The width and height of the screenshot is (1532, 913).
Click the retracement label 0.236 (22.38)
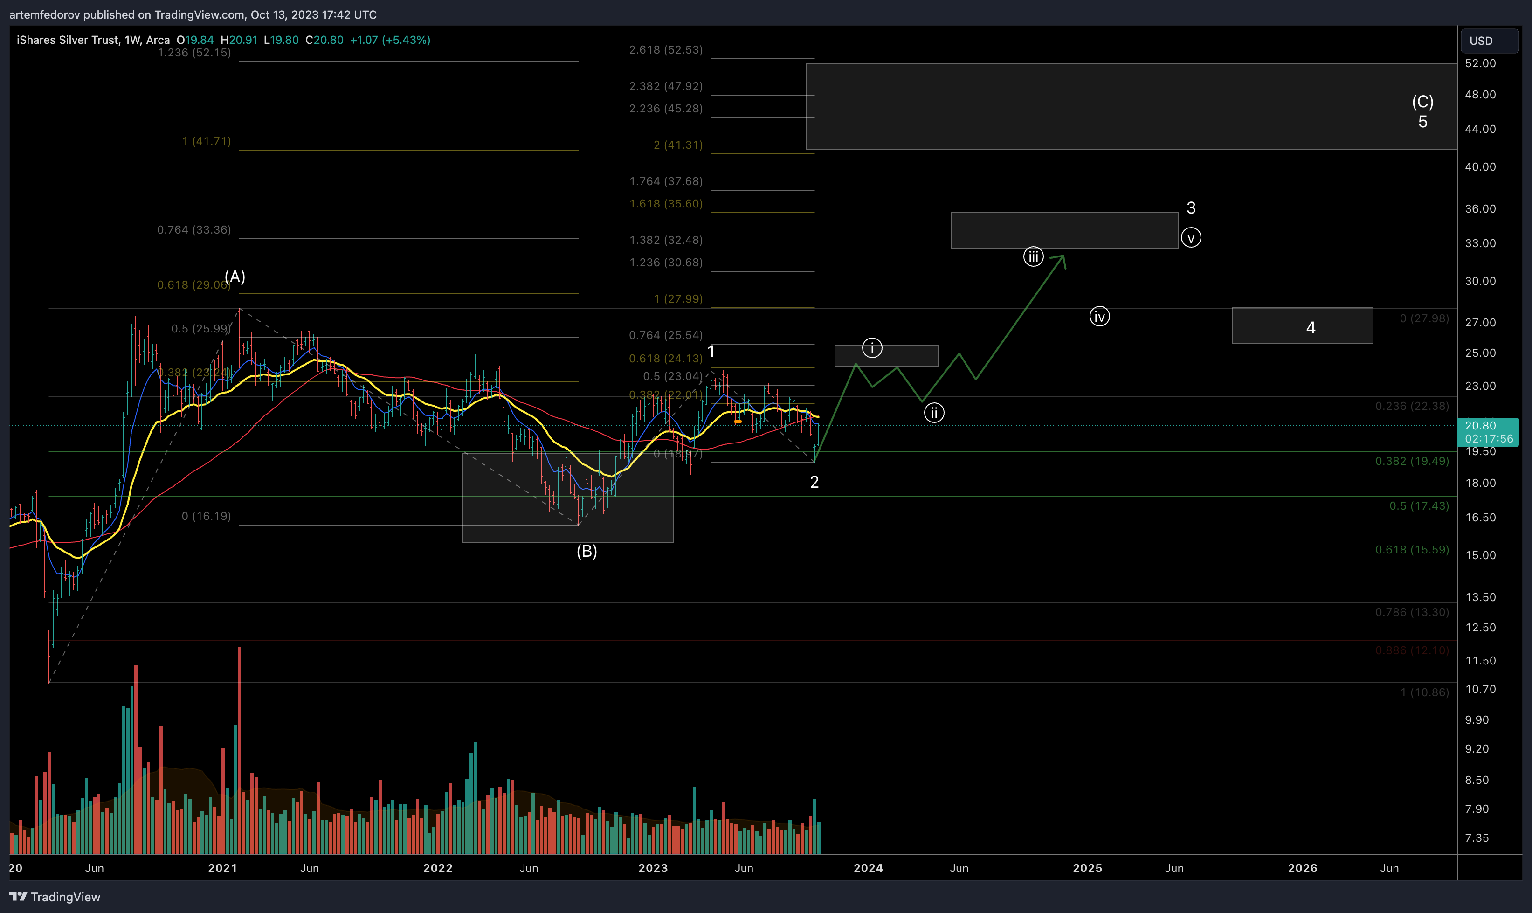[1412, 406]
